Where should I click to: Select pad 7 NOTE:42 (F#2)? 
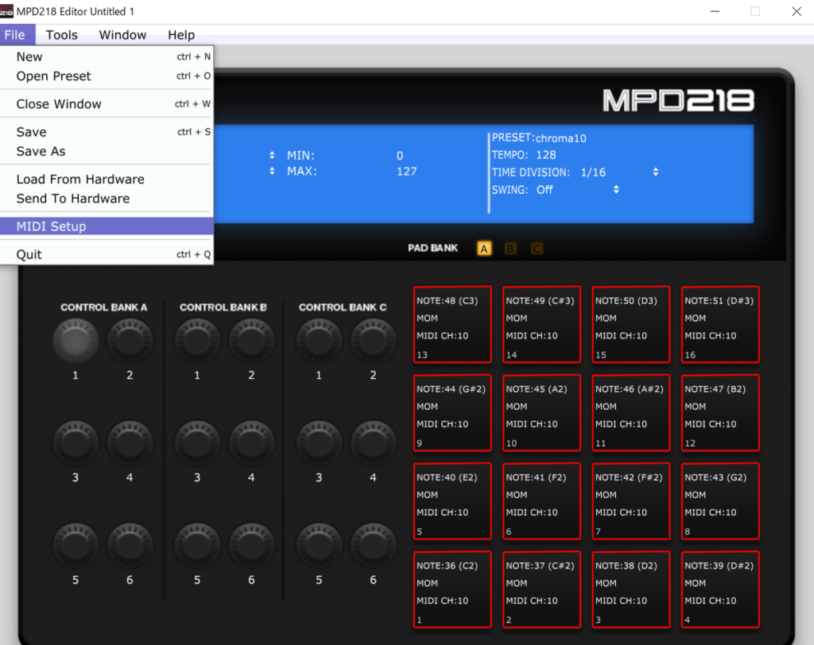pos(630,501)
